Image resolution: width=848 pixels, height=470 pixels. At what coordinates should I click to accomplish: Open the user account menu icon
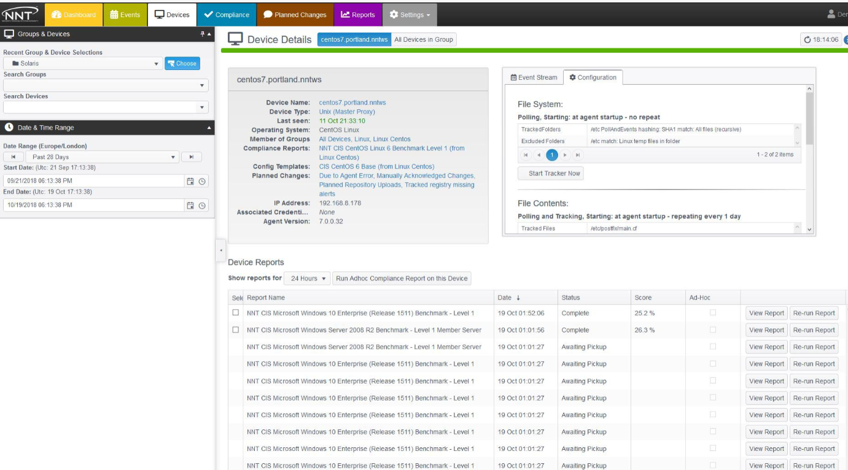[x=831, y=14]
